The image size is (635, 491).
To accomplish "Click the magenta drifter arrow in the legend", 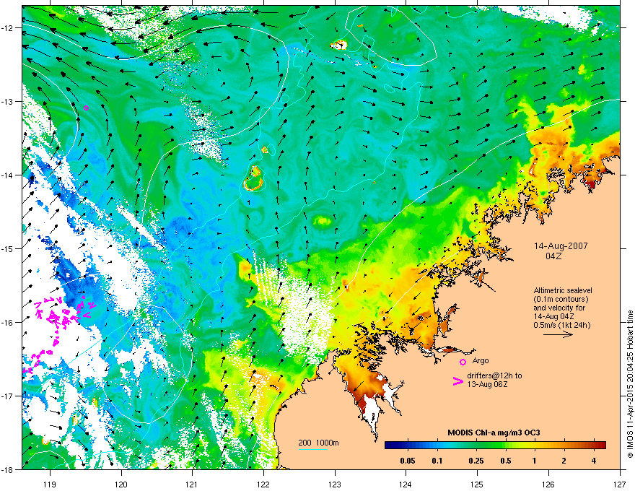I will click(x=457, y=381).
